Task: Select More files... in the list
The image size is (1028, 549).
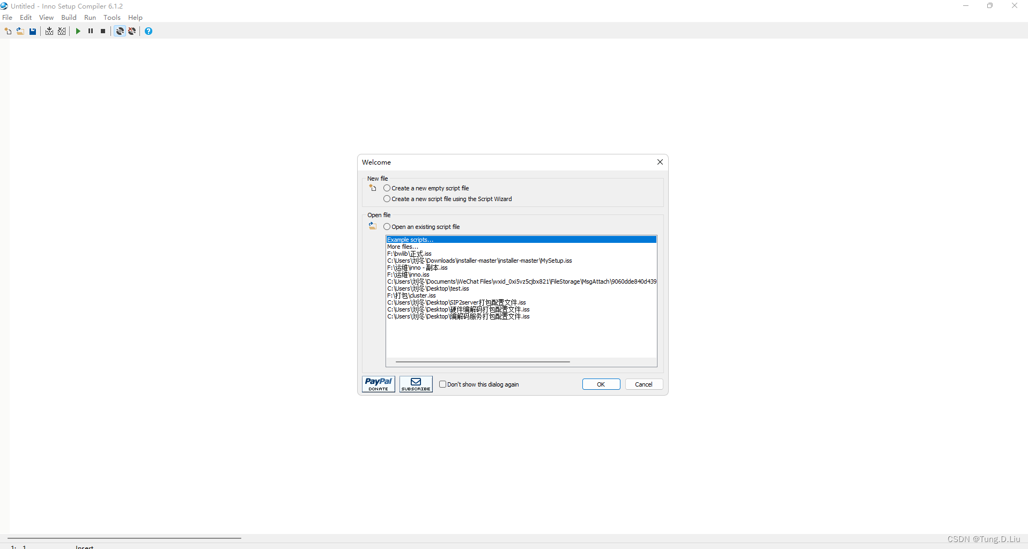Action: click(x=521, y=247)
